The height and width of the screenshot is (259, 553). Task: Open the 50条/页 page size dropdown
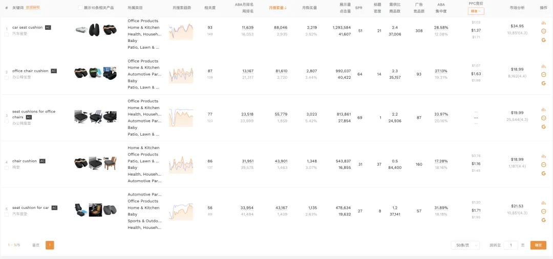click(x=466, y=245)
